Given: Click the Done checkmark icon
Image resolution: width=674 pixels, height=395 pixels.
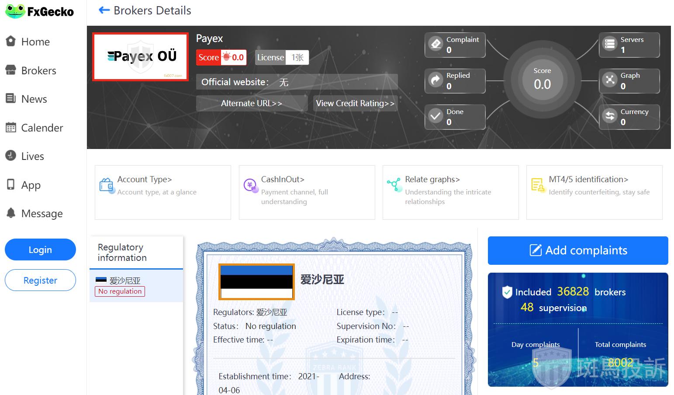Looking at the screenshot, I should pos(436,116).
